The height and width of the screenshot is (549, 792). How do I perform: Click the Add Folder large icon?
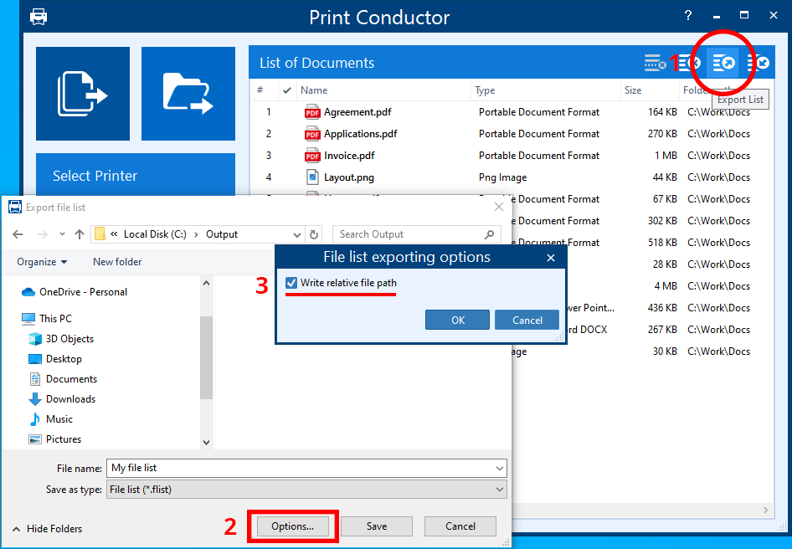point(188,93)
